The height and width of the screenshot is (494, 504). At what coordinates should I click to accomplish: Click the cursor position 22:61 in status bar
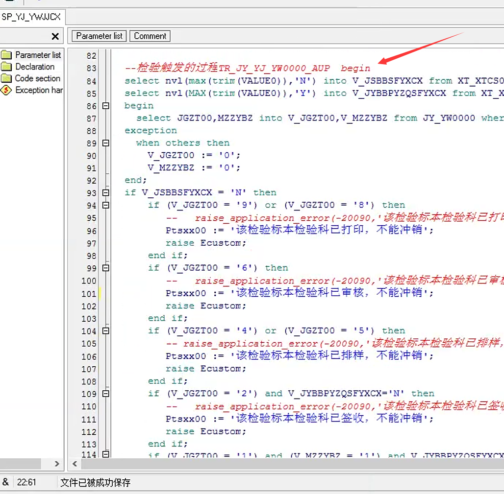(x=26, y=482)
